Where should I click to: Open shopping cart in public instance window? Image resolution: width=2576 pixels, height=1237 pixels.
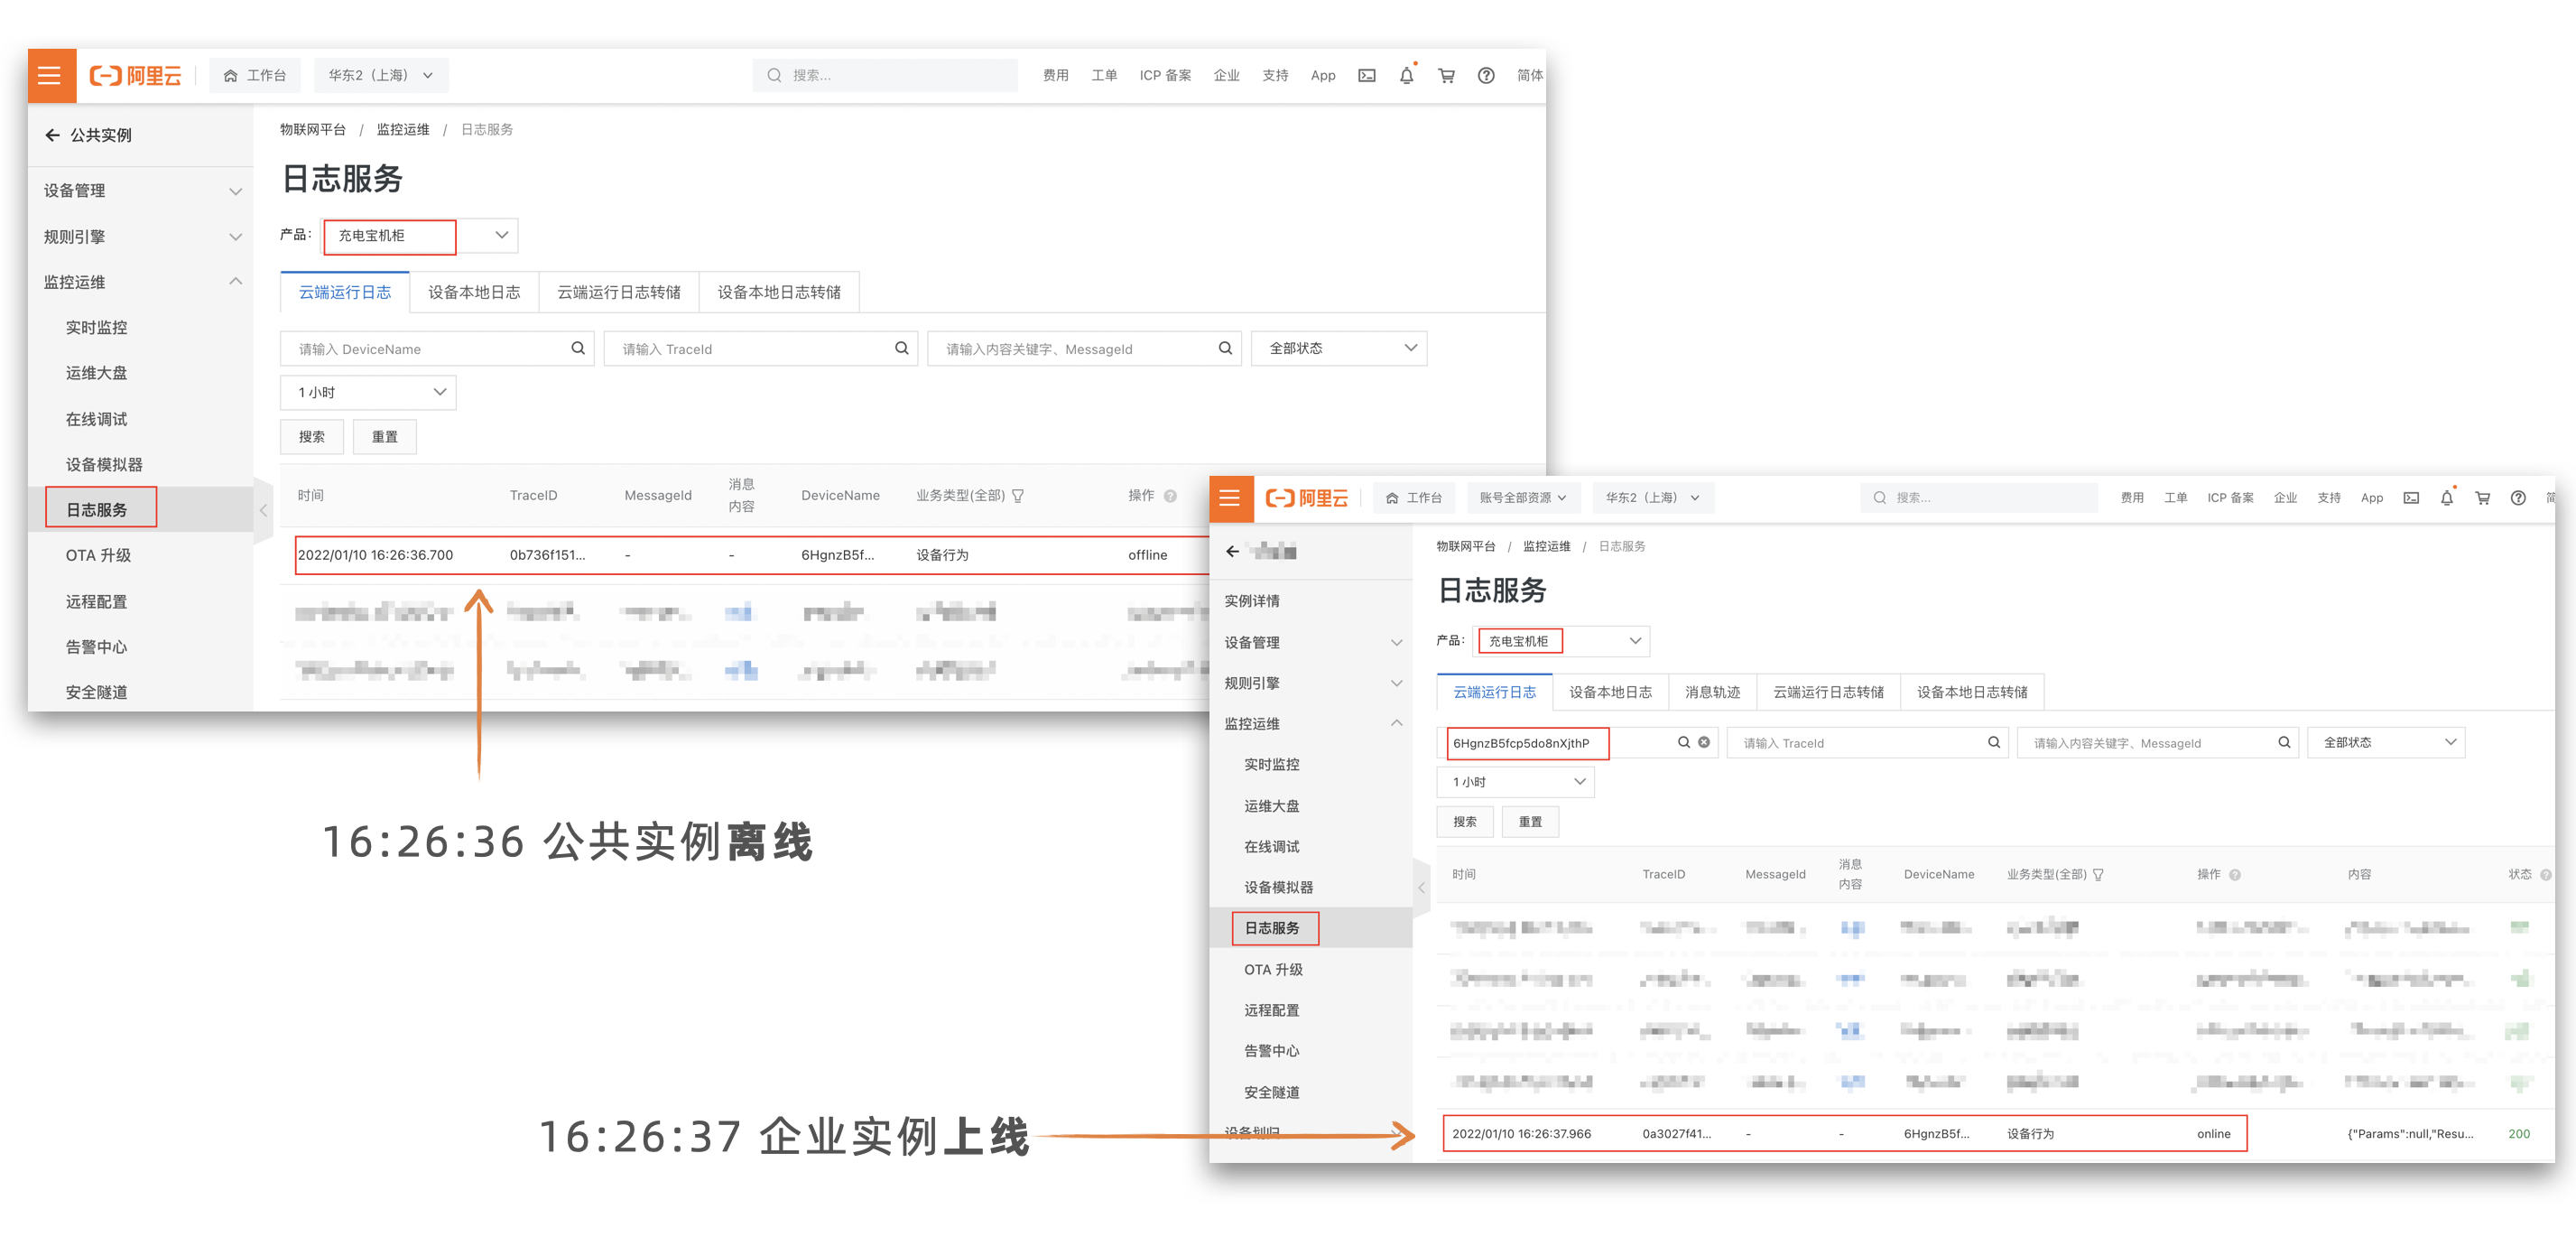point(1446,75)
